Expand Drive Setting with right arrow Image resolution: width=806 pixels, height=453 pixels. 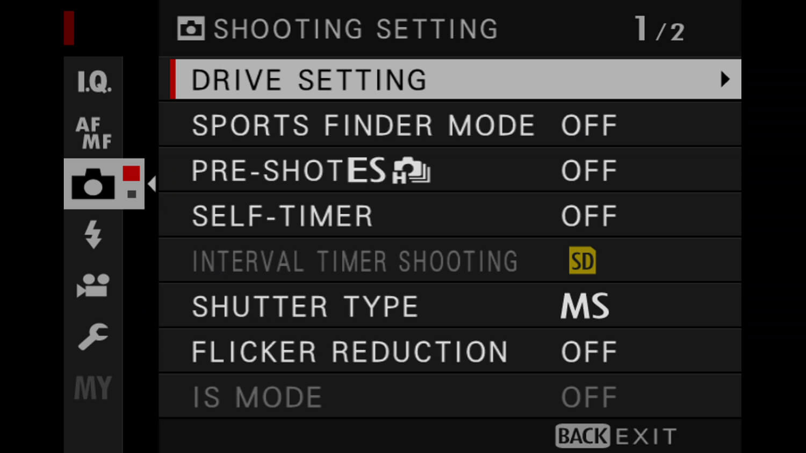coord(725,79)
